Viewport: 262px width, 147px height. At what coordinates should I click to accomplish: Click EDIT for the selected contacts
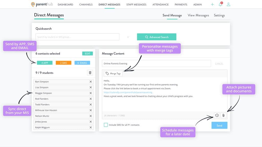88,54
